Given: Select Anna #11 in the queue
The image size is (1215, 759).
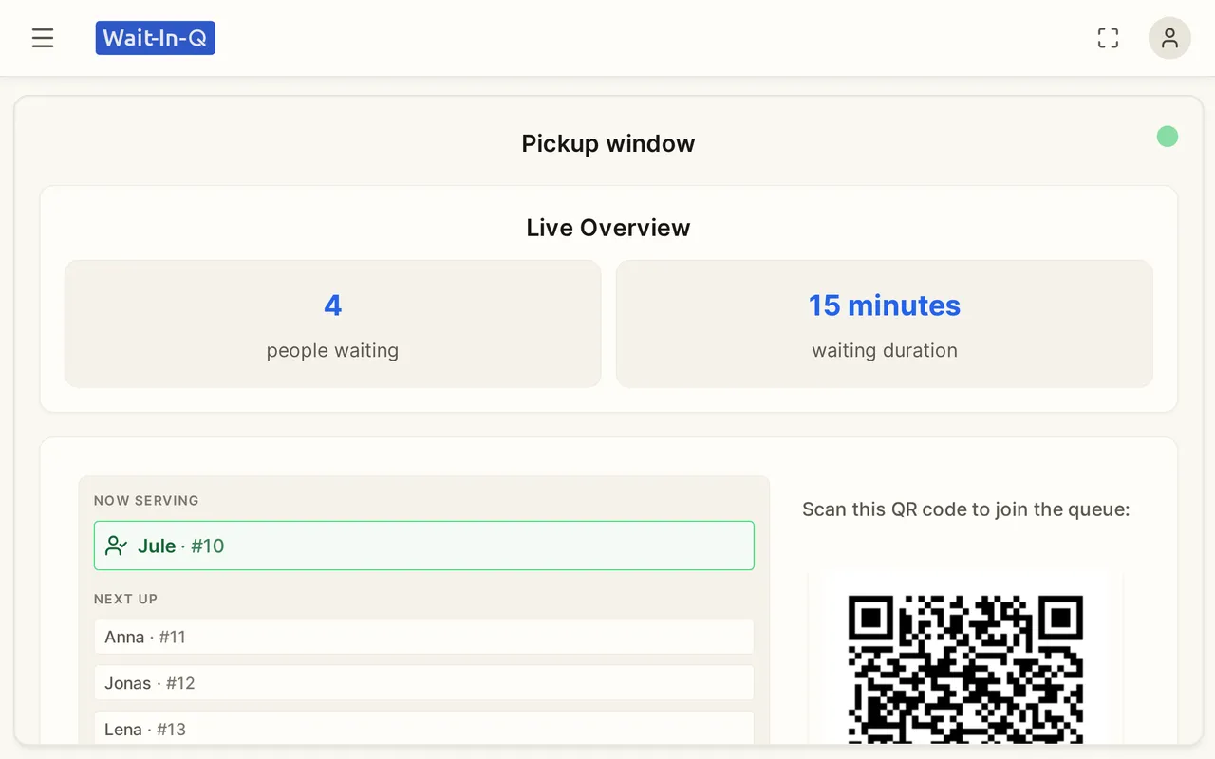Looking at the screenshot, I should 424,637.
